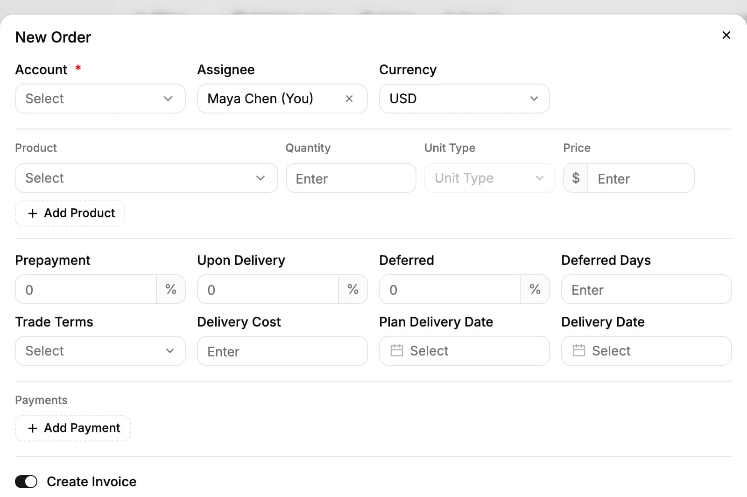The height and width of the screenshot is (497, 747).
Task: Close the New Order dialog
Action: [x=726, y=35]
